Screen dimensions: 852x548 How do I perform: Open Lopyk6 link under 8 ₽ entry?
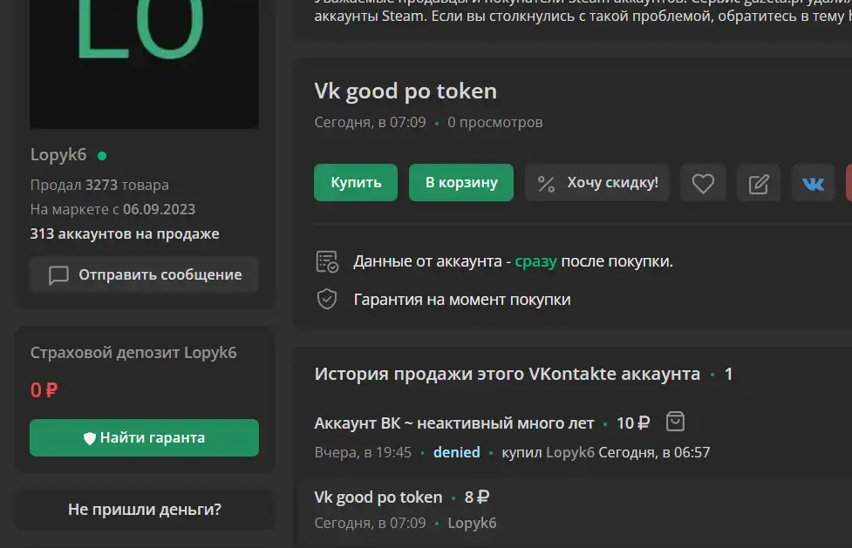472,523
